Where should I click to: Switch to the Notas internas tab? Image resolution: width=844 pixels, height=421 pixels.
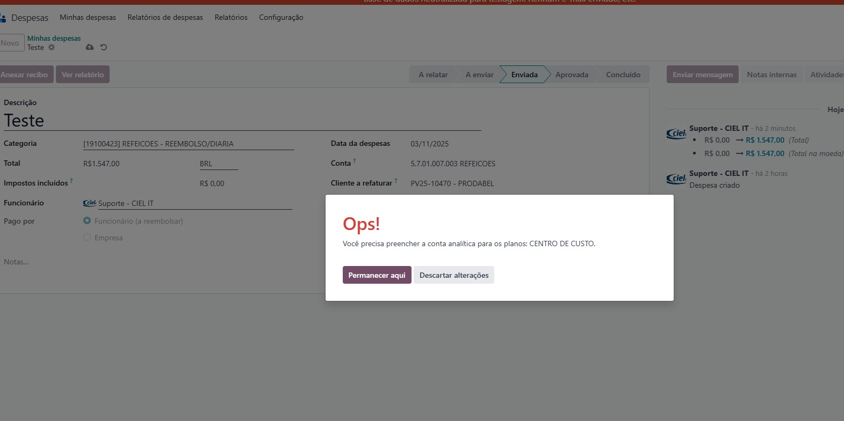pyautogui.click(x=771, y=75)
